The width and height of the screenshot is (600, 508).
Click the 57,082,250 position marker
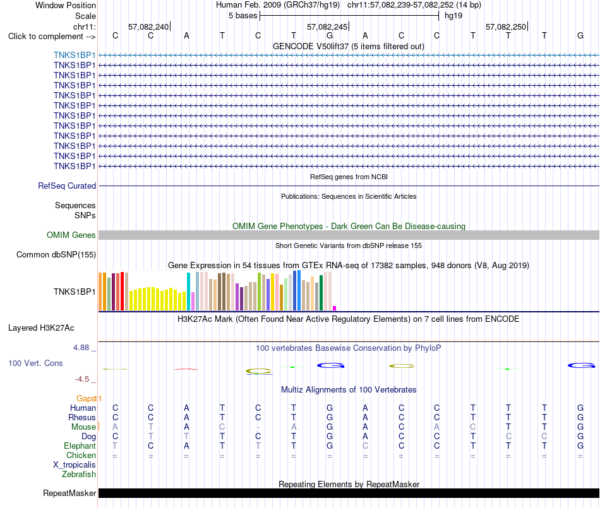click(x=506, y=27)
